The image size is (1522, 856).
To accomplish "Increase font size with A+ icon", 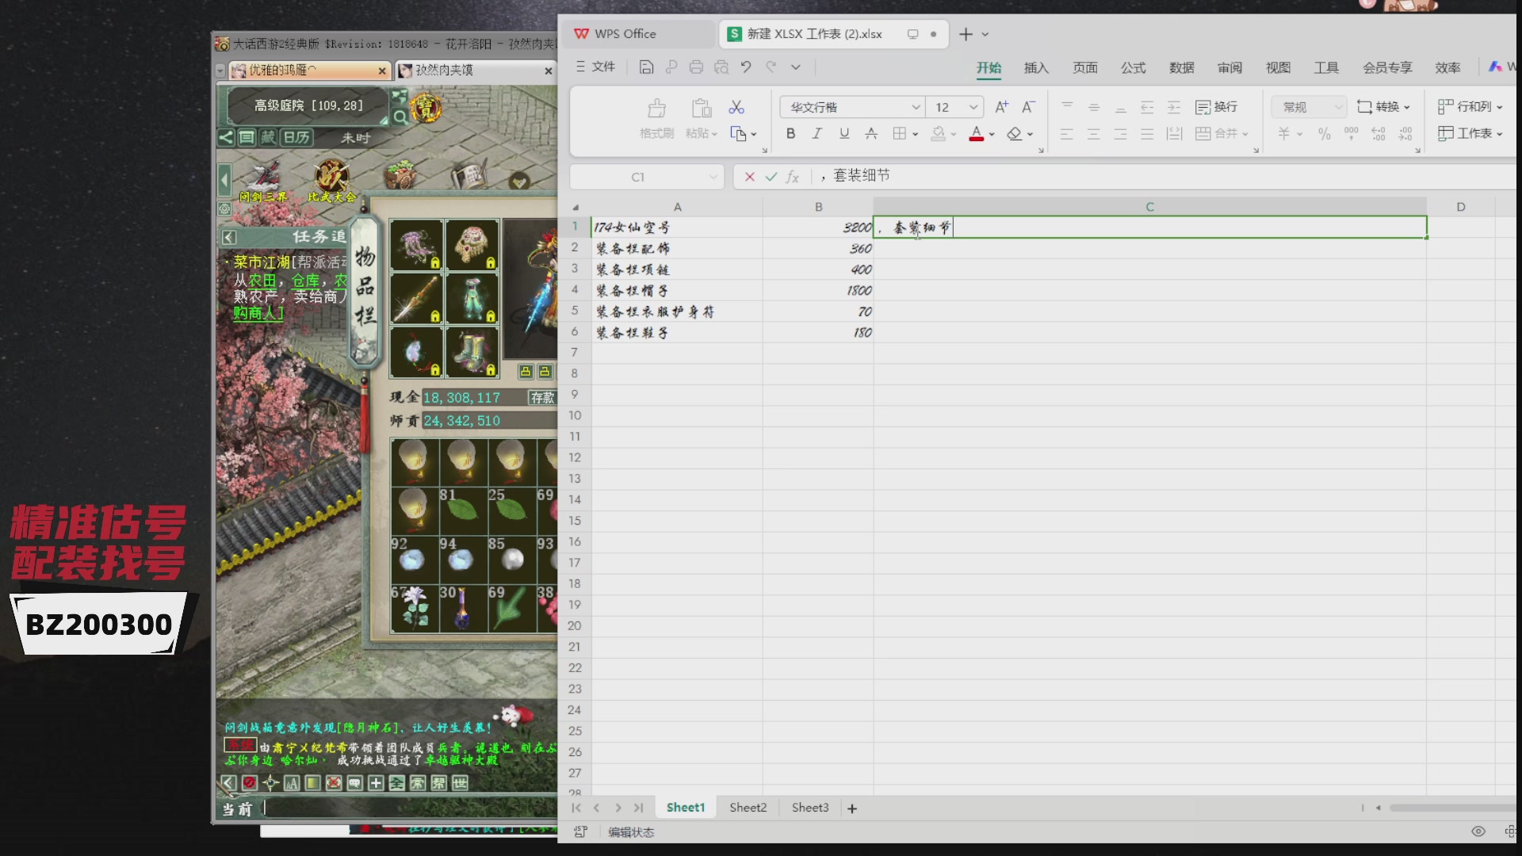I will pos(1002,107).
